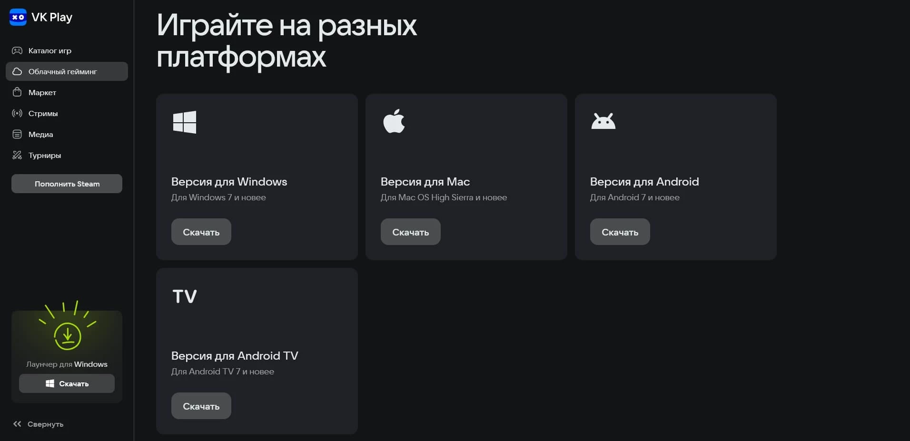Click the TV label on the Android TV card
The image size is (910, 441).
[184, 296]
